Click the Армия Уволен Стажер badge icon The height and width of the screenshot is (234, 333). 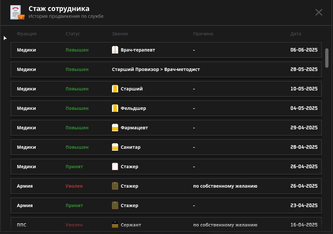point(115,186)
